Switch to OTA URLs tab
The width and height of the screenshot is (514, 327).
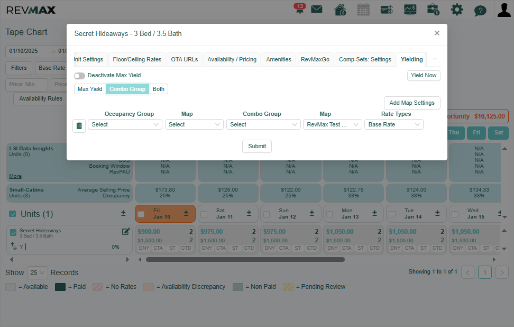(184, 59)
